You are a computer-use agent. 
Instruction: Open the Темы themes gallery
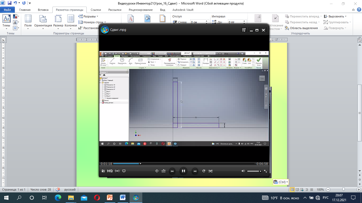pyautogui.click(x=6, y=22)
